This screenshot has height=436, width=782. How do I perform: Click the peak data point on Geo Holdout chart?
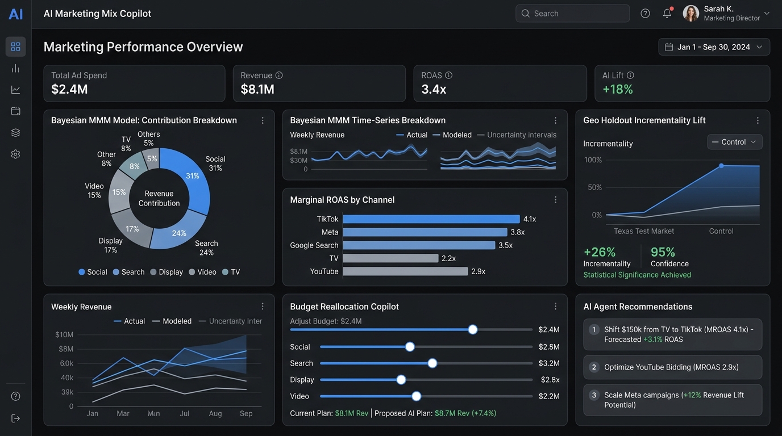pos(721,166)
